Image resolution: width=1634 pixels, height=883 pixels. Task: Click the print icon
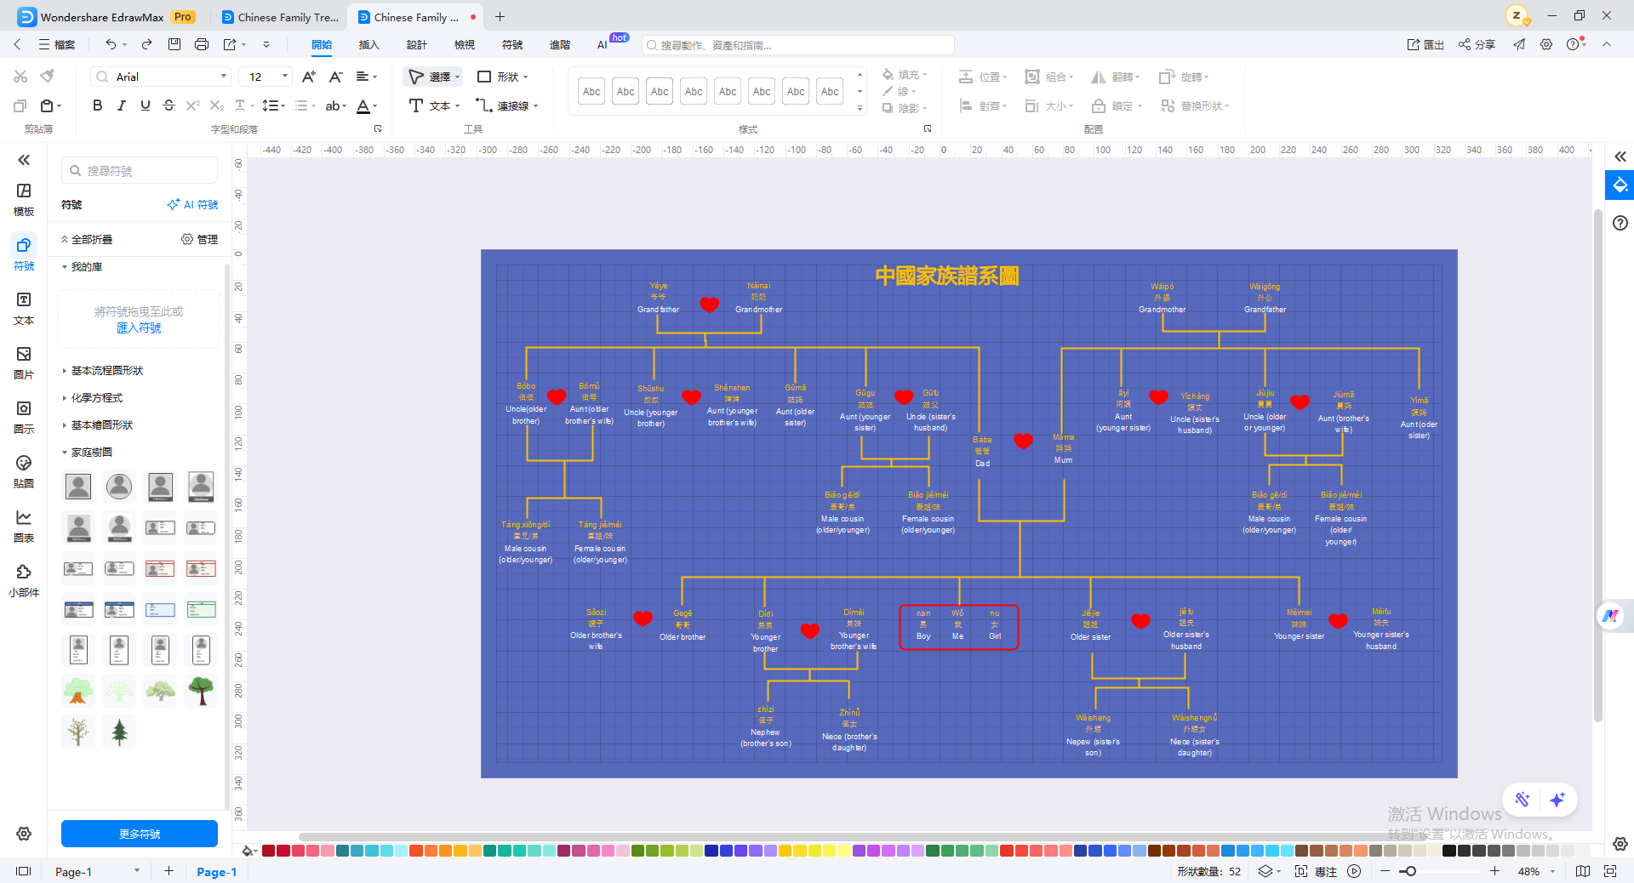point(202,44)
